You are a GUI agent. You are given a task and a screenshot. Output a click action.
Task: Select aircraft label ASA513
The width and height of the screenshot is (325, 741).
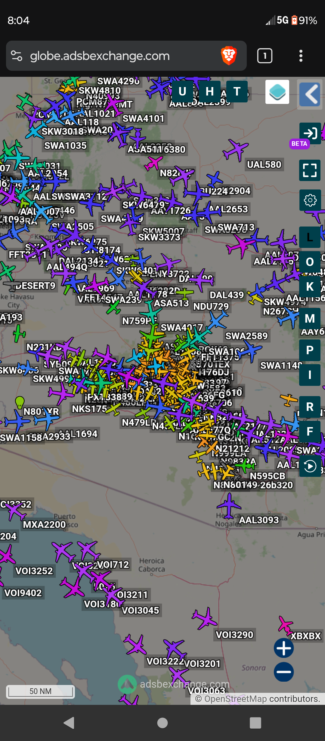tap(171, 303)
